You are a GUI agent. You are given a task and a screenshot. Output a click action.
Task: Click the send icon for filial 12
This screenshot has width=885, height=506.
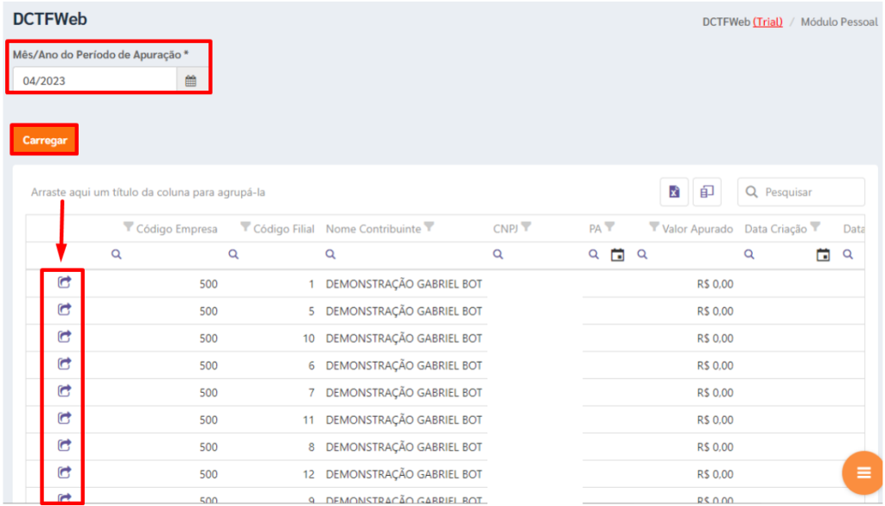click(64, 472)
